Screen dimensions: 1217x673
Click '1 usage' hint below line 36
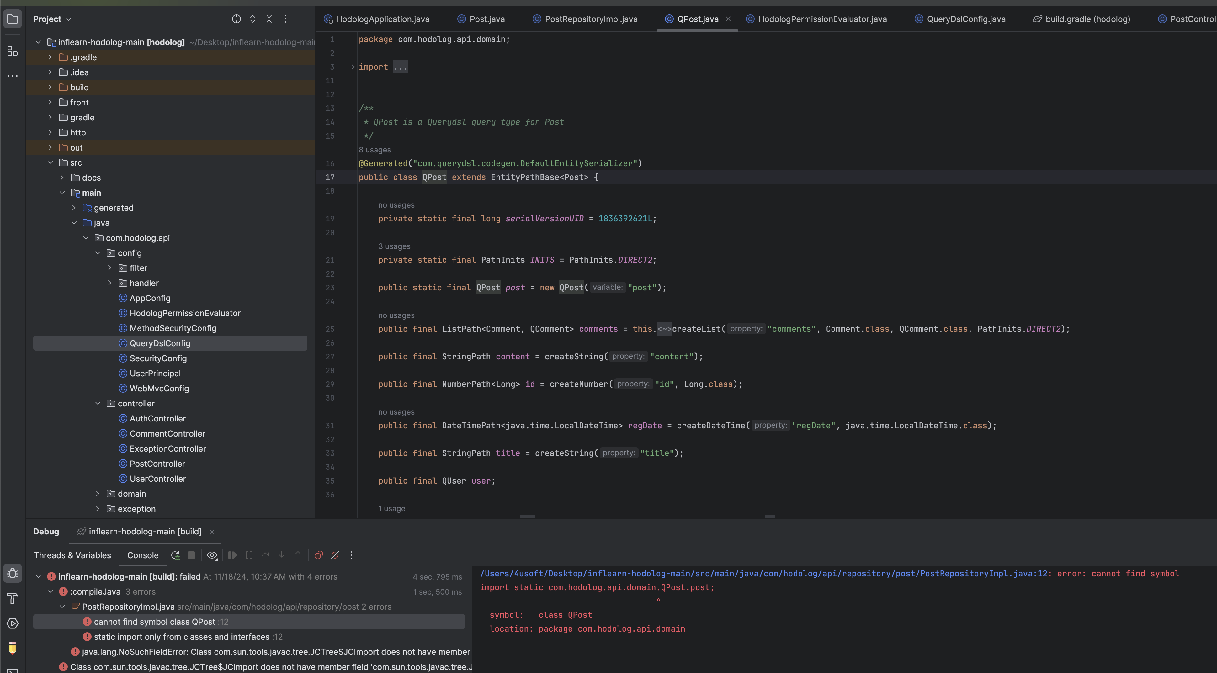[392, 509]
